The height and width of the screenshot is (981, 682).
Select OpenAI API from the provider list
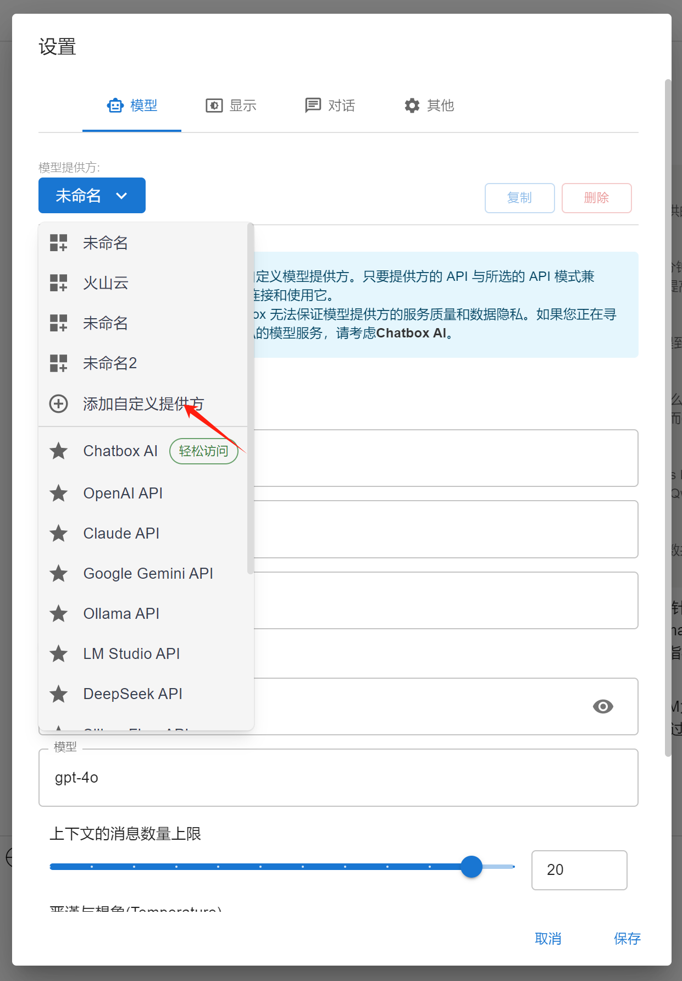143,494
